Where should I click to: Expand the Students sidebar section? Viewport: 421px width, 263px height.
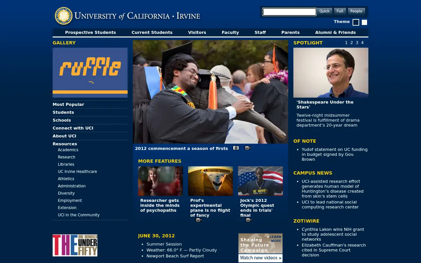(x=63, y=112)
